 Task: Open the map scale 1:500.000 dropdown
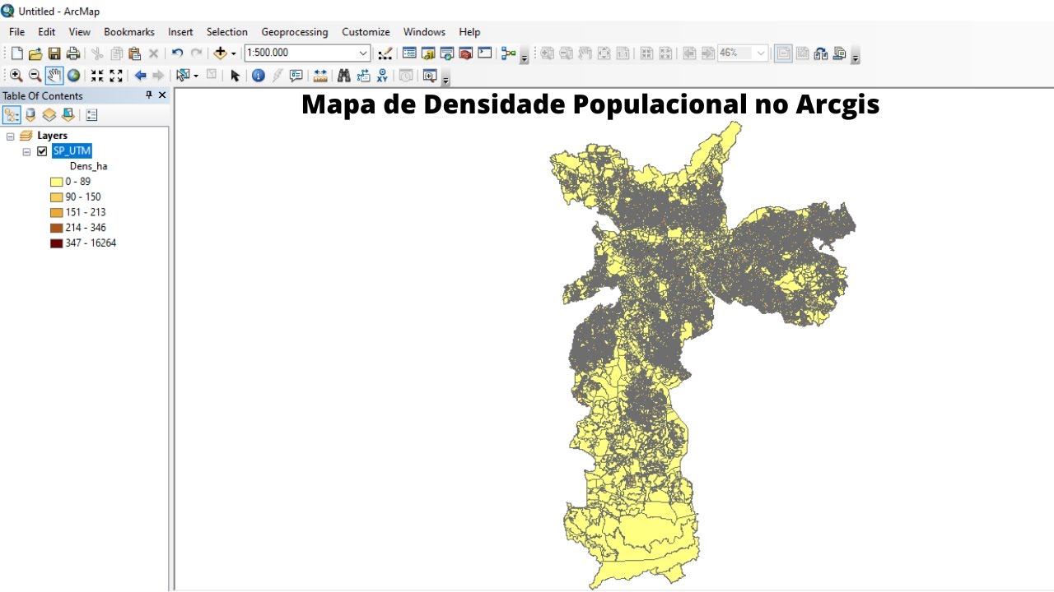click(x=363, y=53)
